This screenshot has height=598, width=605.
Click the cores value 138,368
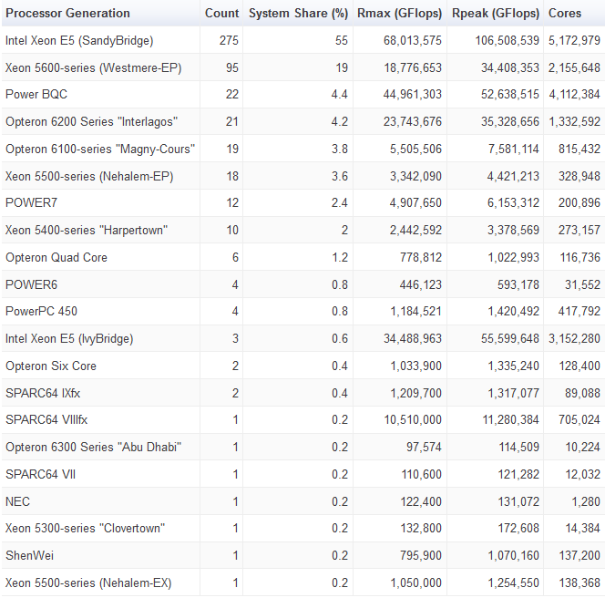click(x=579, y=583)
